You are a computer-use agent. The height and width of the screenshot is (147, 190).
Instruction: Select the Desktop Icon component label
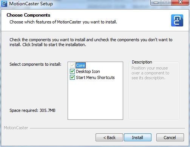coord(88,71)
